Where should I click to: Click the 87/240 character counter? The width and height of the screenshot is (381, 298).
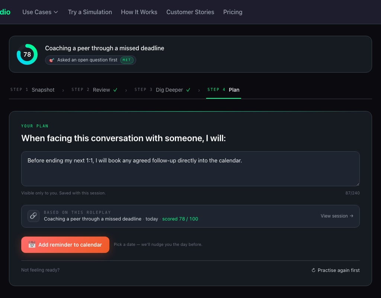pos(352,193)
